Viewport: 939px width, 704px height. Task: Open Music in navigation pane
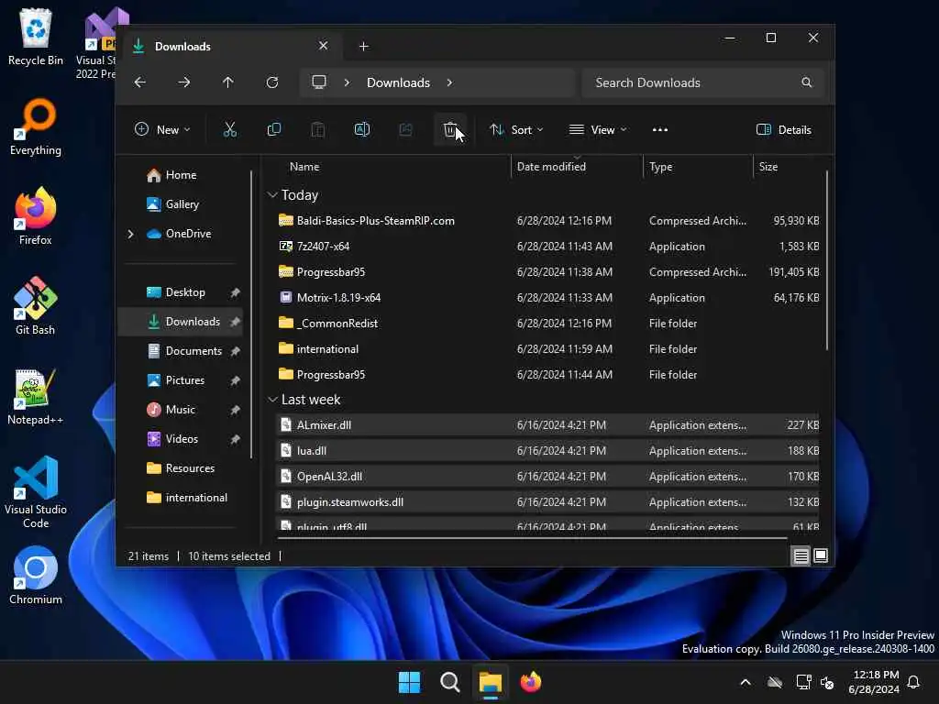[x=180, y=410]
